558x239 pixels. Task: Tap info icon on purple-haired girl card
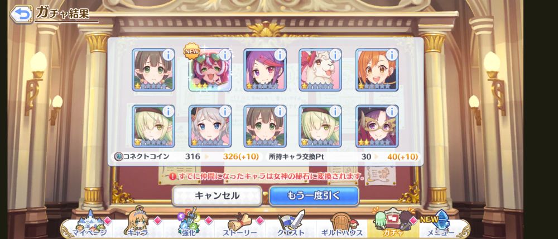pyautogui.click(x=280, y=55)
